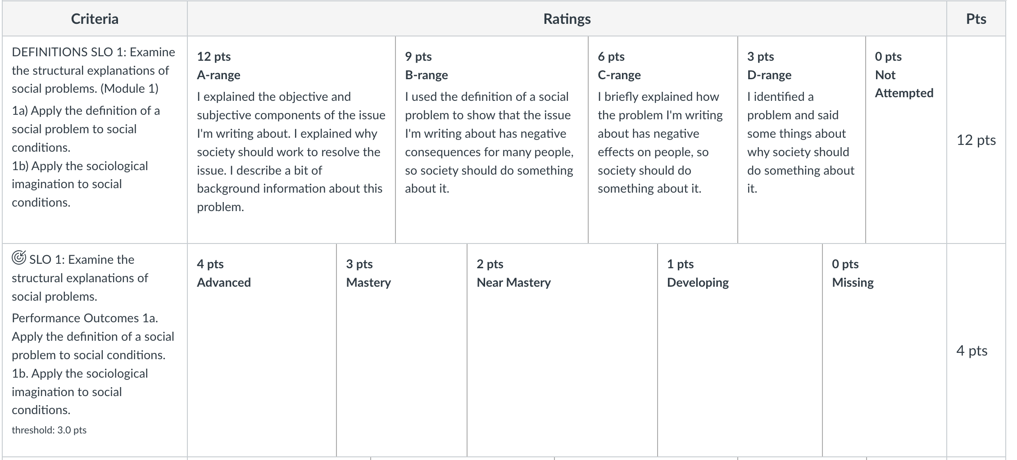Select the 3 pts D-range rating
Image resolution: width=1017 pixels, height=460 pixels.
802,140
